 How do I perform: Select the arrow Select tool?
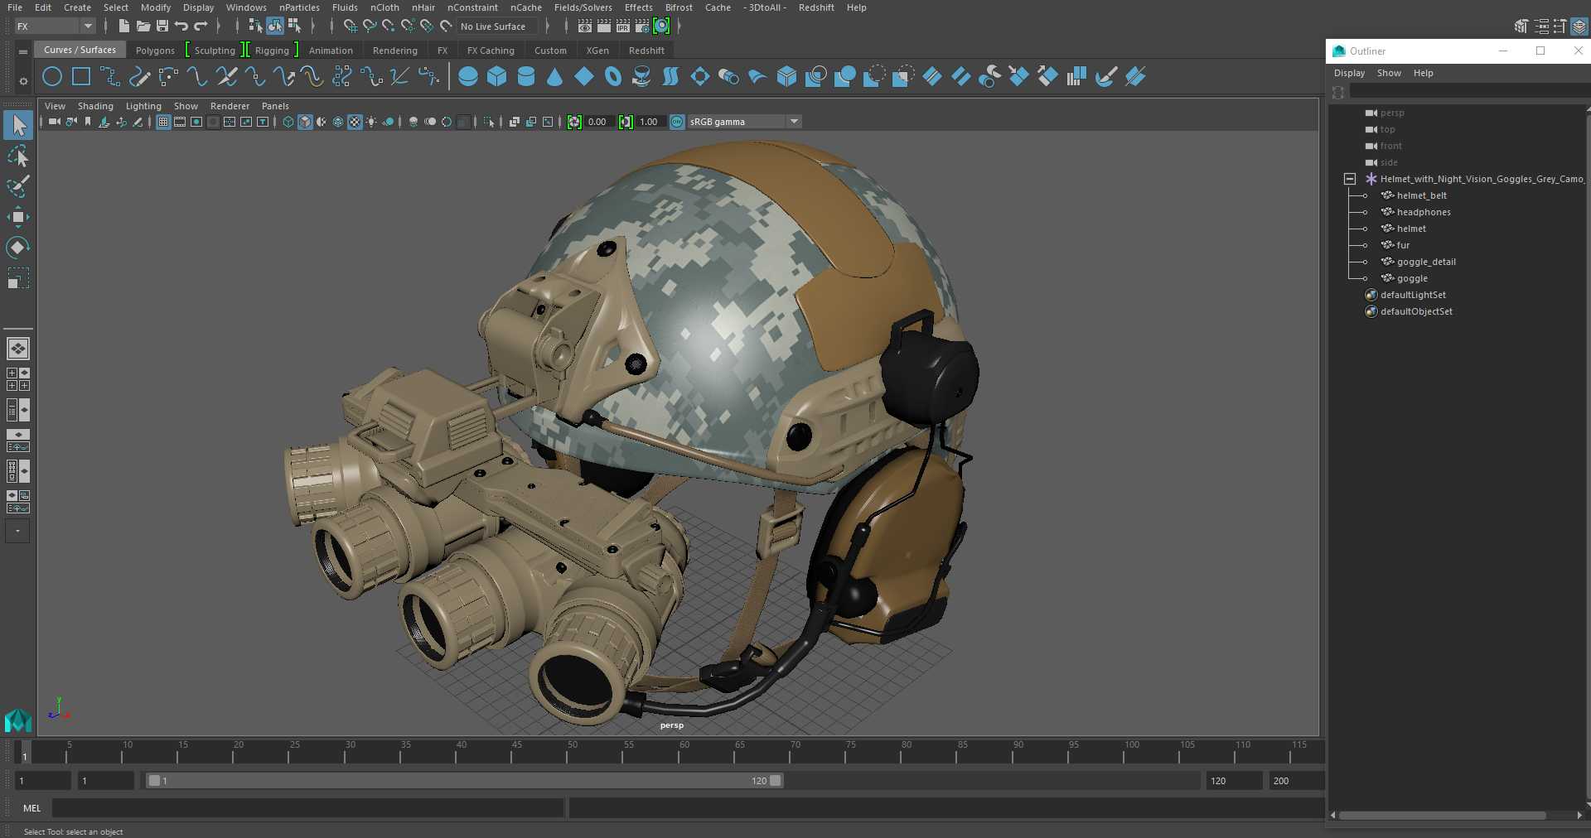[x=18, y=126]
